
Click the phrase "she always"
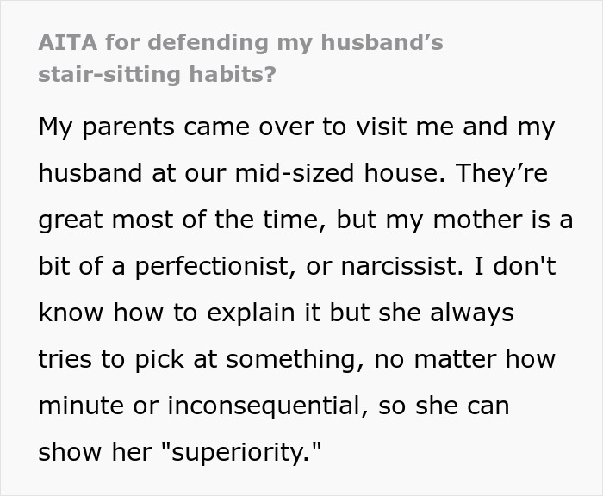(446, 313)
